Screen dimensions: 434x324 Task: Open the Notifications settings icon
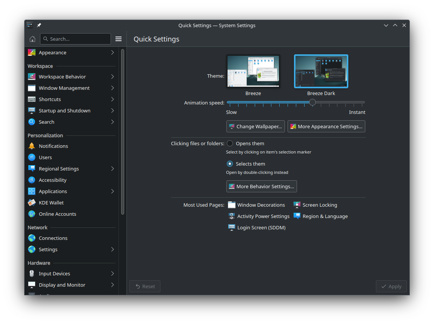pos(32,146)
